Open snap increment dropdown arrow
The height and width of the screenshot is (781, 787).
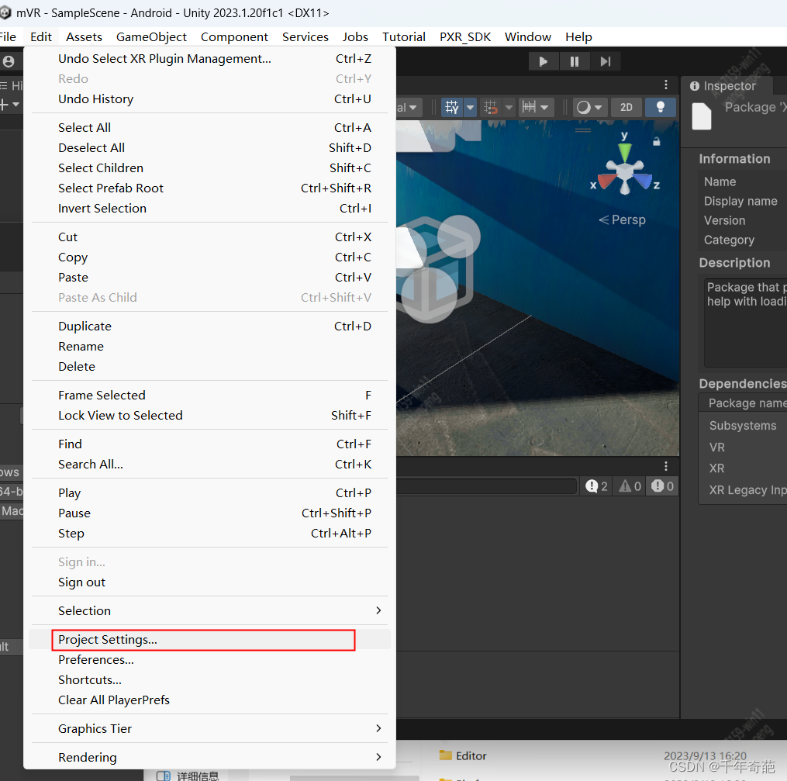coord(545,107)
